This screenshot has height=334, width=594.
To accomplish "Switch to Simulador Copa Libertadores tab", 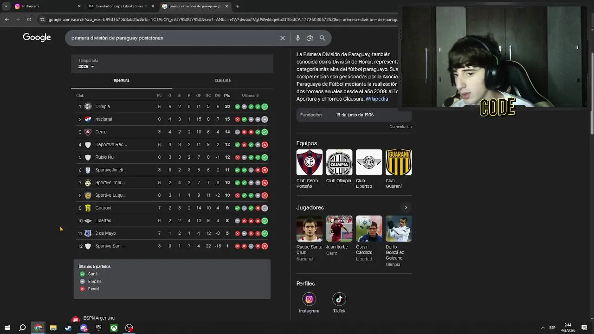I will (118, 6).
